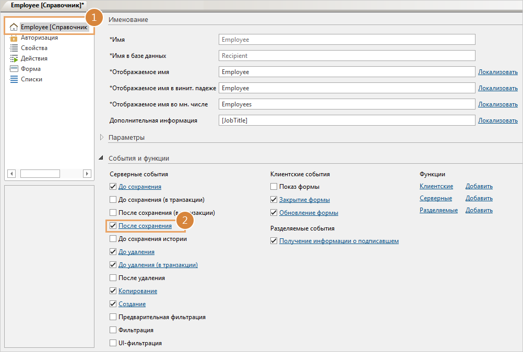This screenshot has height=352, width=523.
Task: Enable the Показ формы checkbox
Action: pyautogui.click(x=274, y=187)
